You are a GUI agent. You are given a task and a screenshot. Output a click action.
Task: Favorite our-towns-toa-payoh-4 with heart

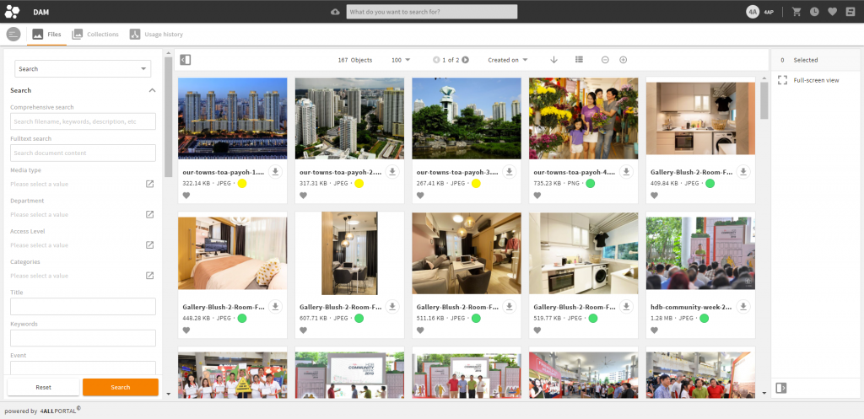537,196
